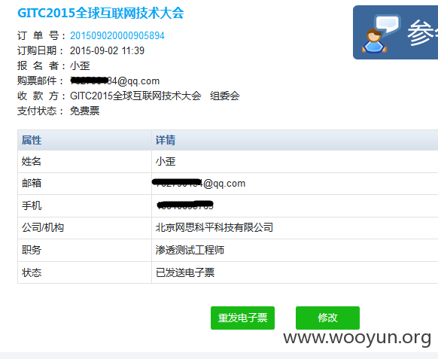Image resolution: width=438 pixels, height=359 pixels.
Task: Click the 购票邮件 email address value
Action: click(x=115, y=81)
